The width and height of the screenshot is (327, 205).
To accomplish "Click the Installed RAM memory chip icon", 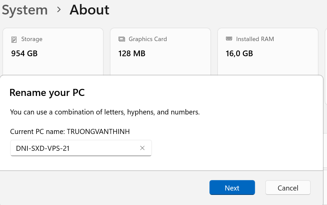I will pyautogui.click(x=229, y=39).
